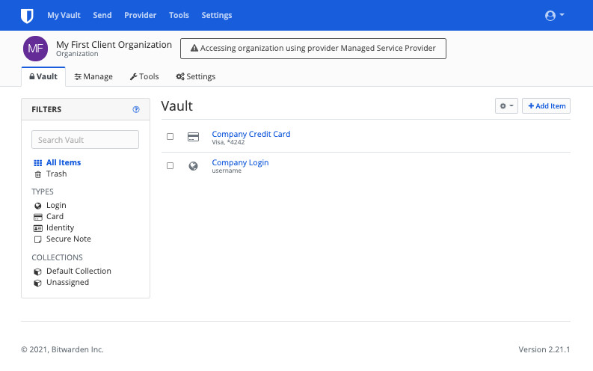Click the Search Vault input field
593x371 pixels.
coord(85,140)
